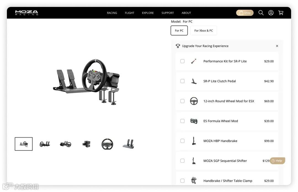Expand the EXPLORE navigation menu

[x=148, y=13]
